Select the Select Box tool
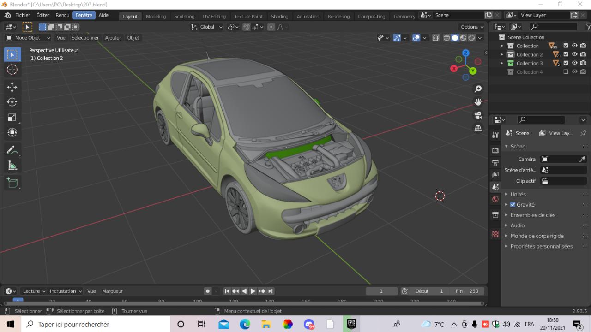Image resolution: width=591 pixels, height=332 pixels. click(12, 54)
